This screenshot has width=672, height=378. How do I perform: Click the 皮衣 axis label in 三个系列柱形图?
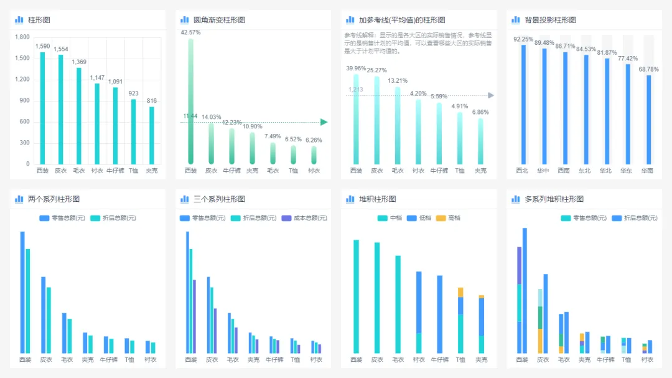point(212,359)
